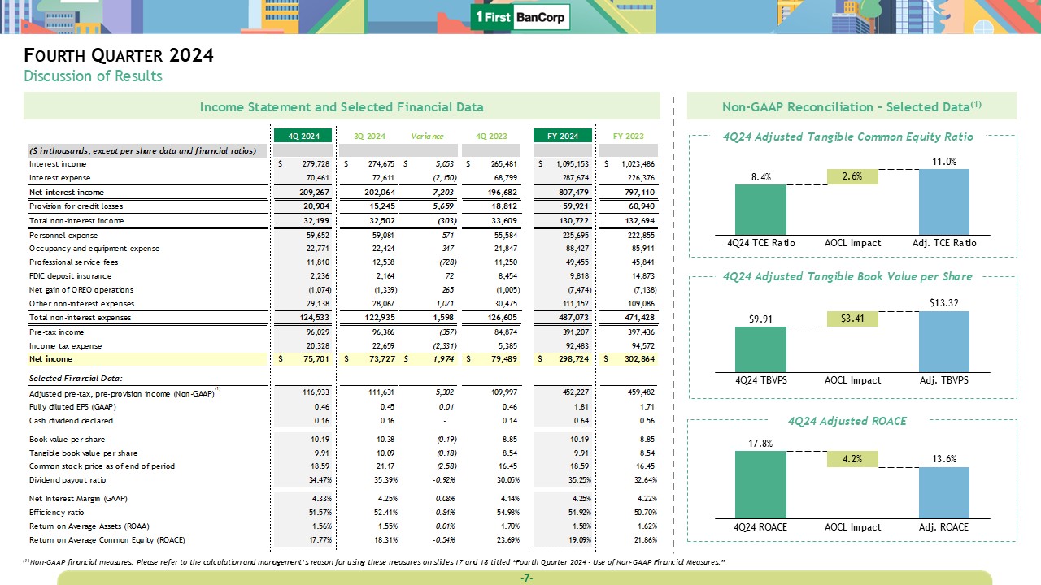This screenshot has height=585, width=1041.
Task: Click the First BanCorp logo
Action: point(520,18)
